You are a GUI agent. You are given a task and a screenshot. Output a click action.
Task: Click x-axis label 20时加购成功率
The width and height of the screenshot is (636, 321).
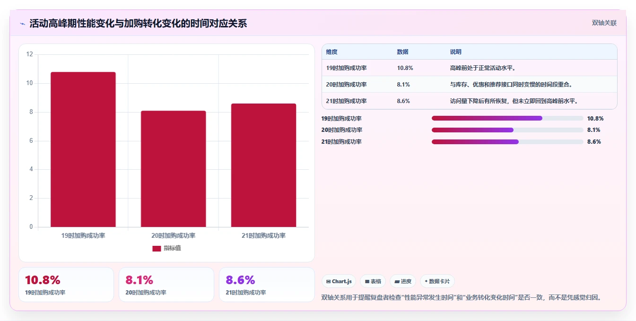(x=174, y=235)
